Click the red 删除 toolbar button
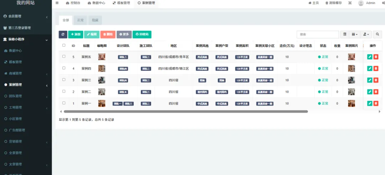This screenshot has width=385, height=175. point(108,34)
